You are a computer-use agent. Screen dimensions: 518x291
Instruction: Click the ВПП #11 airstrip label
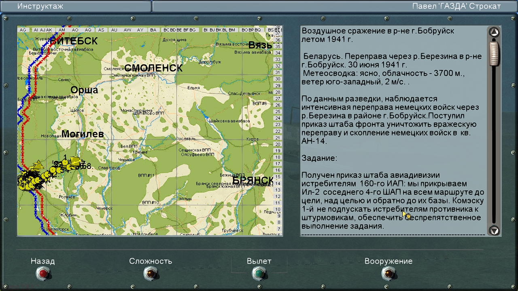[146, 175]
